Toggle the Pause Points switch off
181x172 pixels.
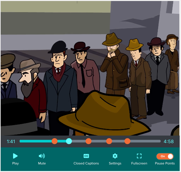coord(165,156)
